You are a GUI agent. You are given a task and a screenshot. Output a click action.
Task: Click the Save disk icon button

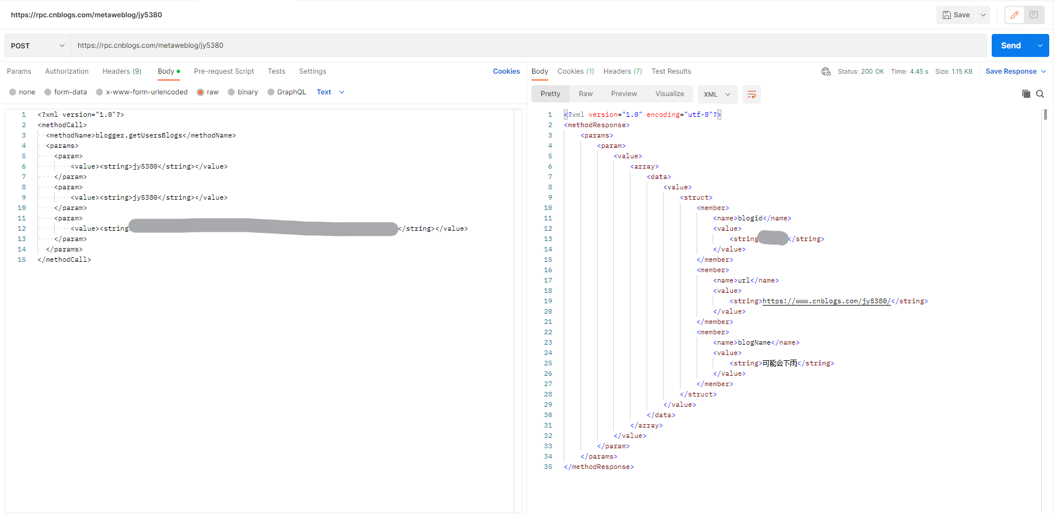(956, 15)
